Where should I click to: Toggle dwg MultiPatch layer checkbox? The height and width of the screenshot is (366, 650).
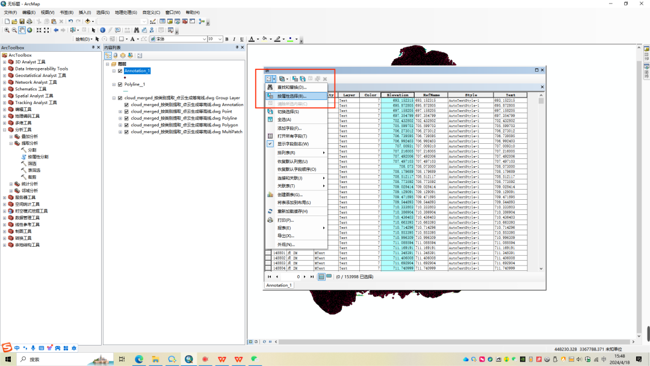click(126, 132)
